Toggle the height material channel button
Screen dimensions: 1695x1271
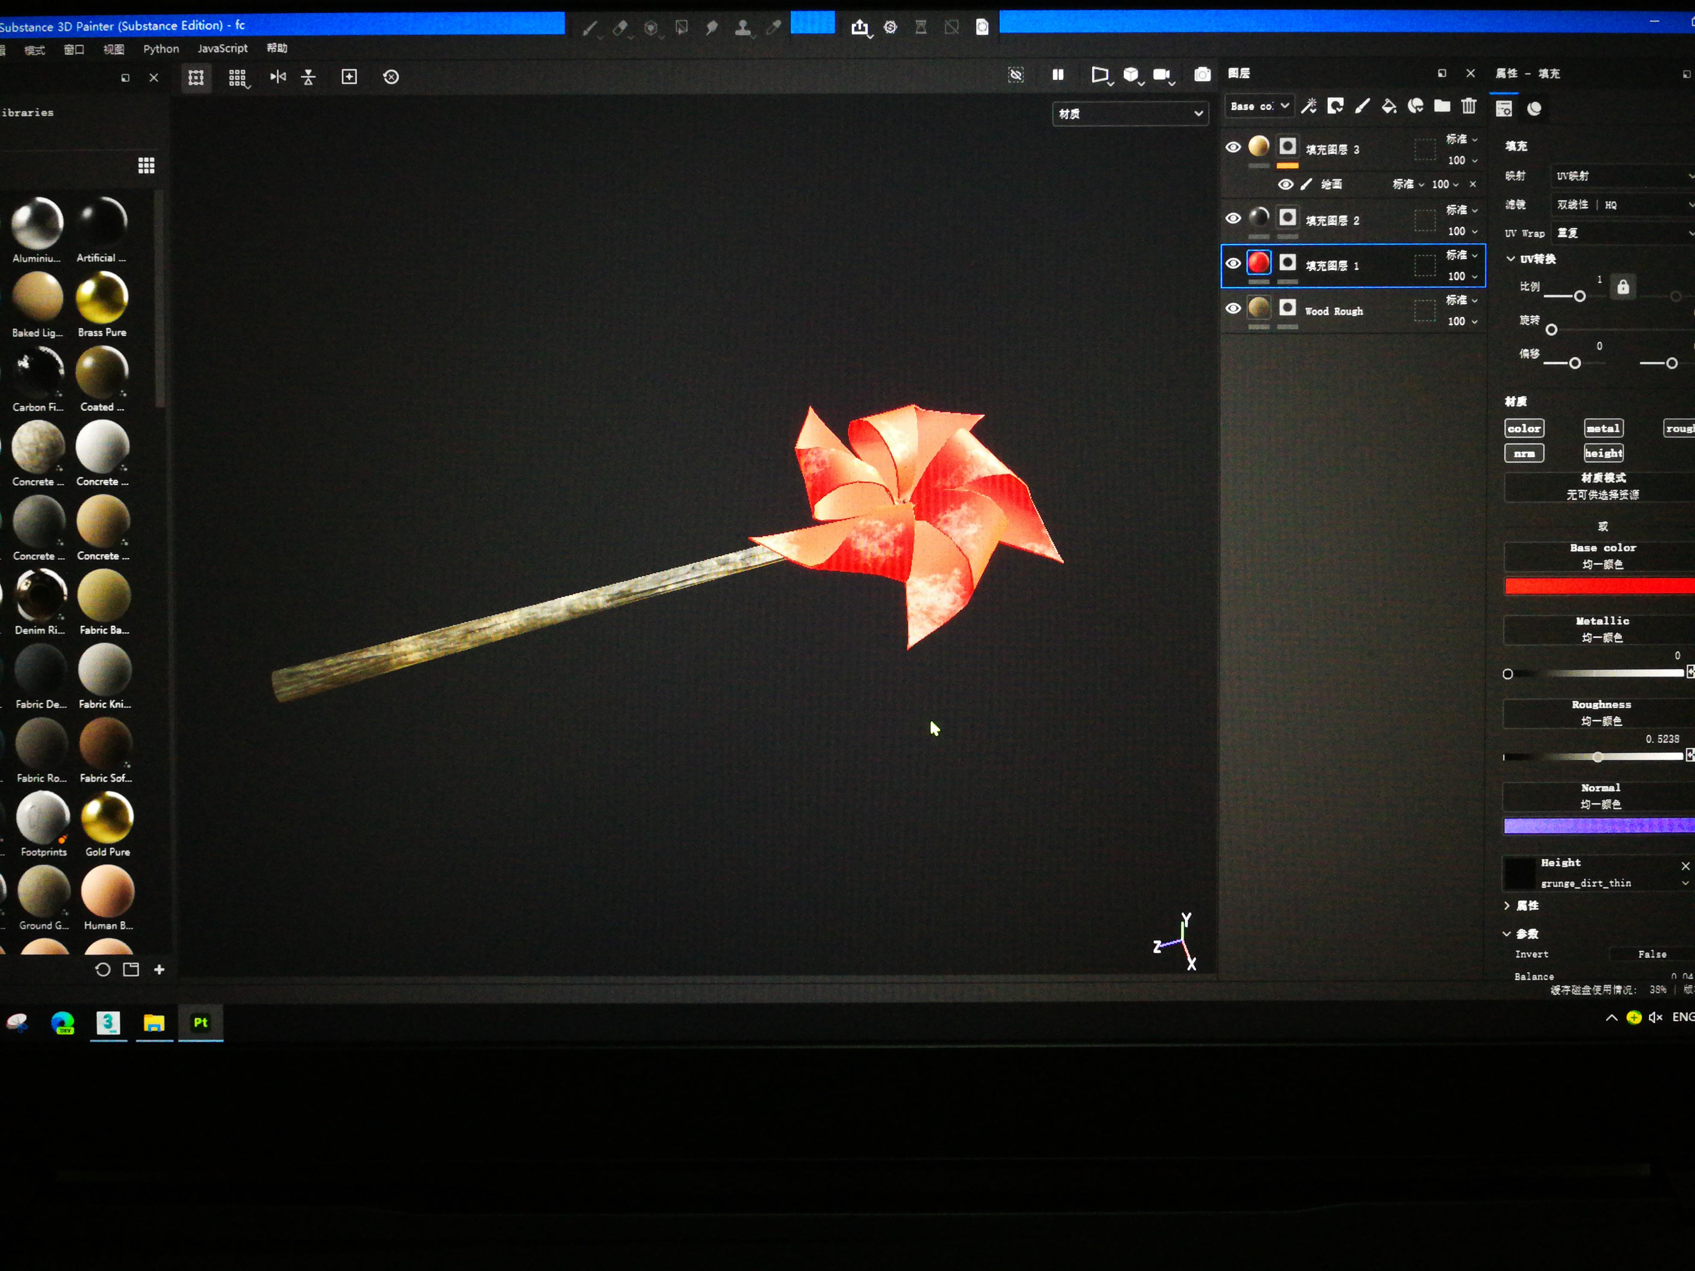(1603, 454)
